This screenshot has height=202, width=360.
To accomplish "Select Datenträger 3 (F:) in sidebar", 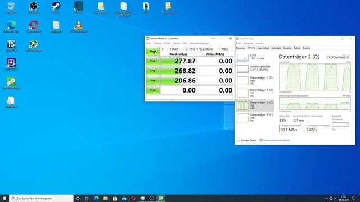I will pos(255,118).
